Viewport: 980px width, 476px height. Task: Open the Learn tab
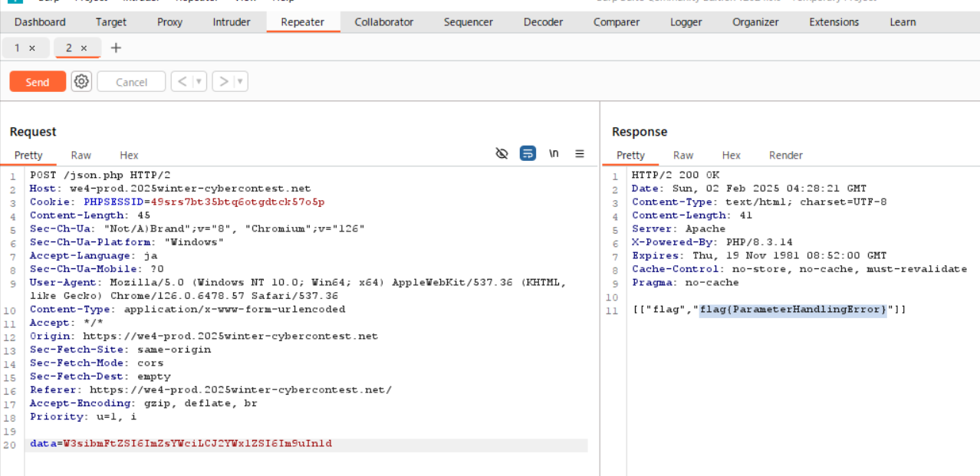pyautogui.click(x=903, y=22)
